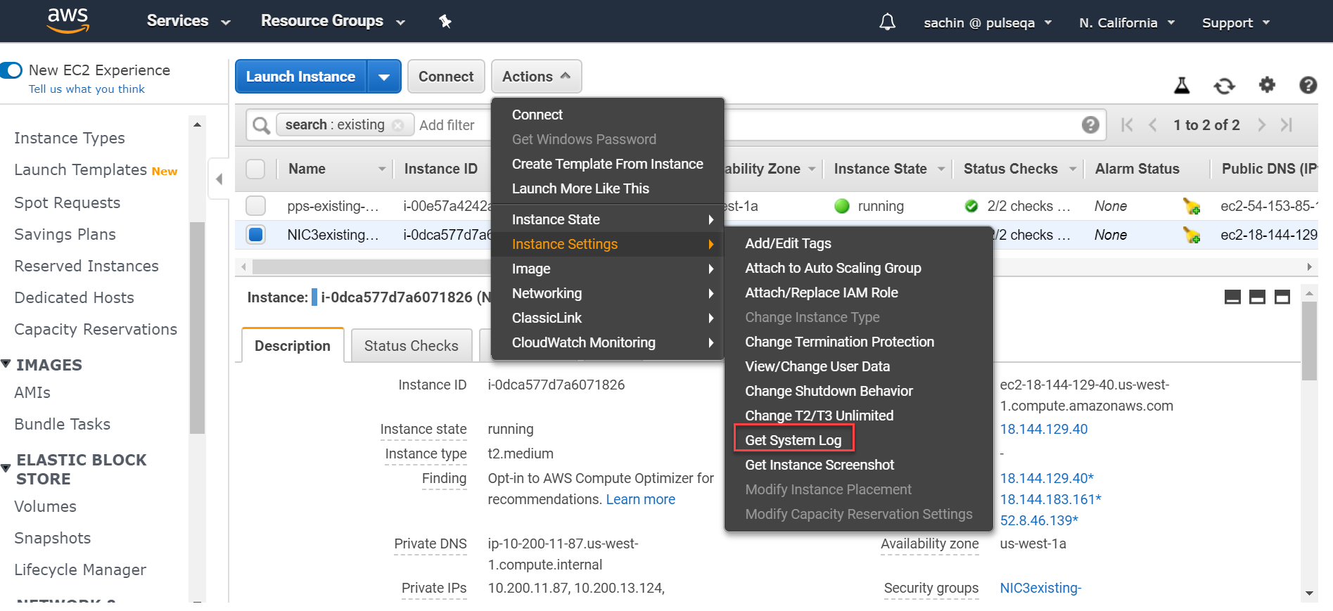
Task: Toggle New EC2 Experience switch
Action: pos(11,70)
